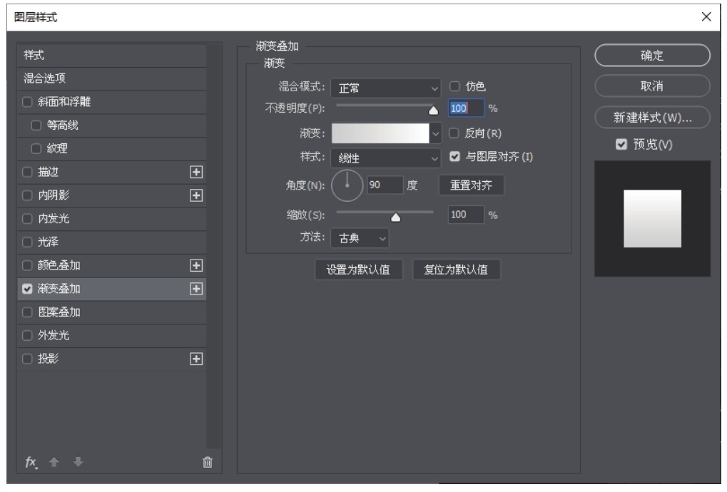Click 不透明度 slider handle
The width and height of the screenshot is (727, 492).
pos(433,111)
